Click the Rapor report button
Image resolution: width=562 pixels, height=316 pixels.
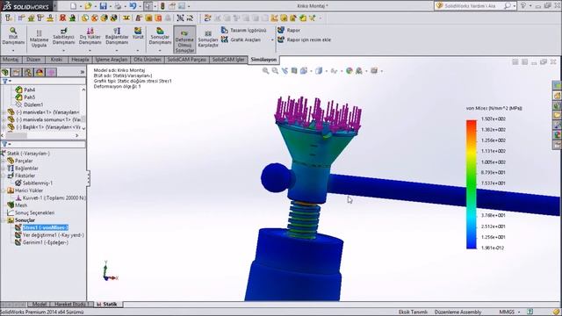pos(289,31)
